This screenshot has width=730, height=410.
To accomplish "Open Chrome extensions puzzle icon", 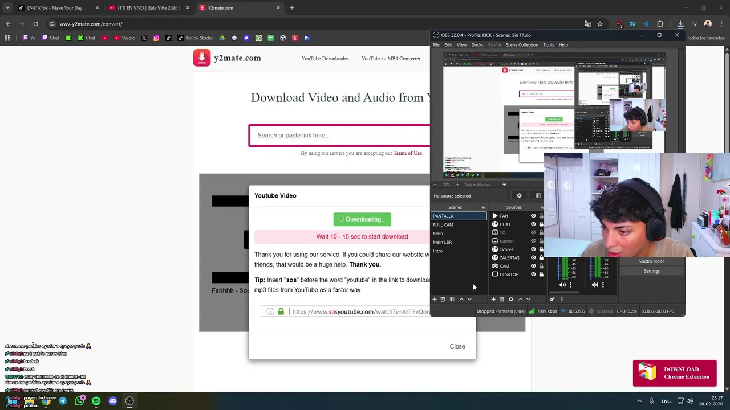I will tap(660, 24).
